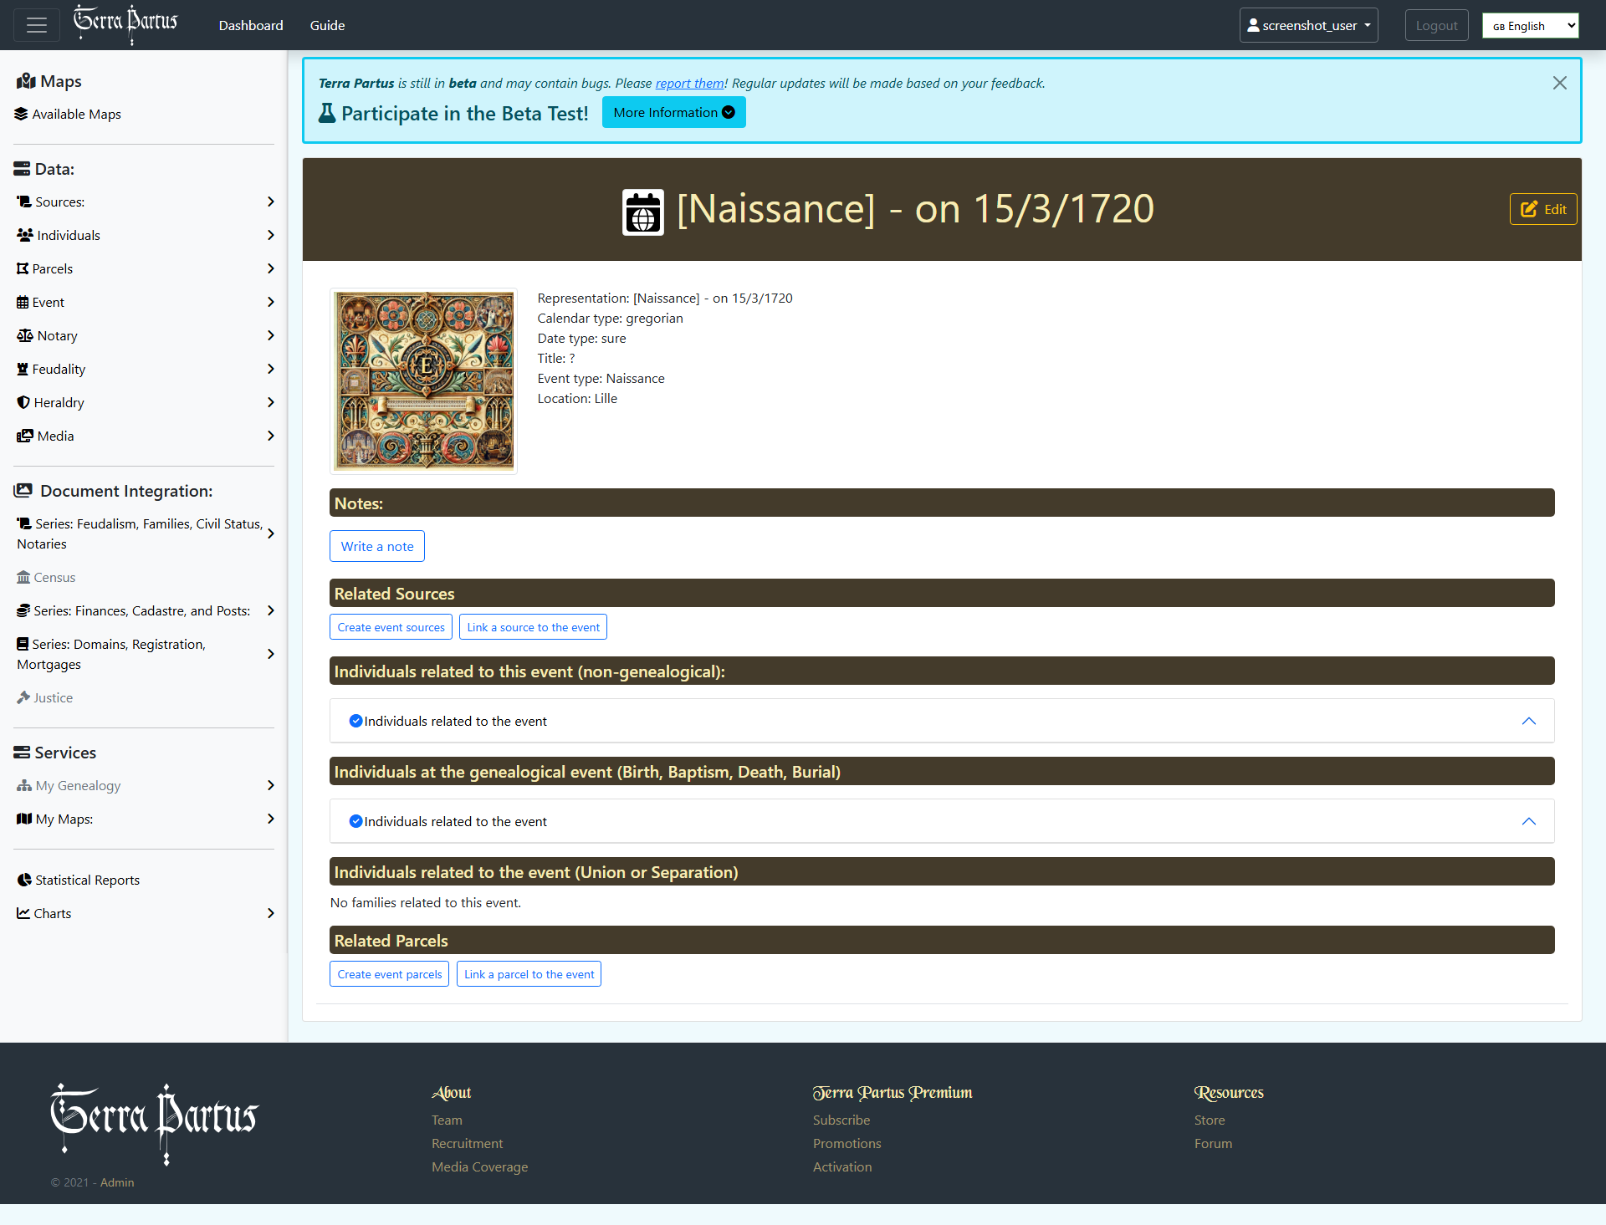Open the English language selector
The height and width of the screenshot is (1225, 1606).
(x=1530, y=26)
